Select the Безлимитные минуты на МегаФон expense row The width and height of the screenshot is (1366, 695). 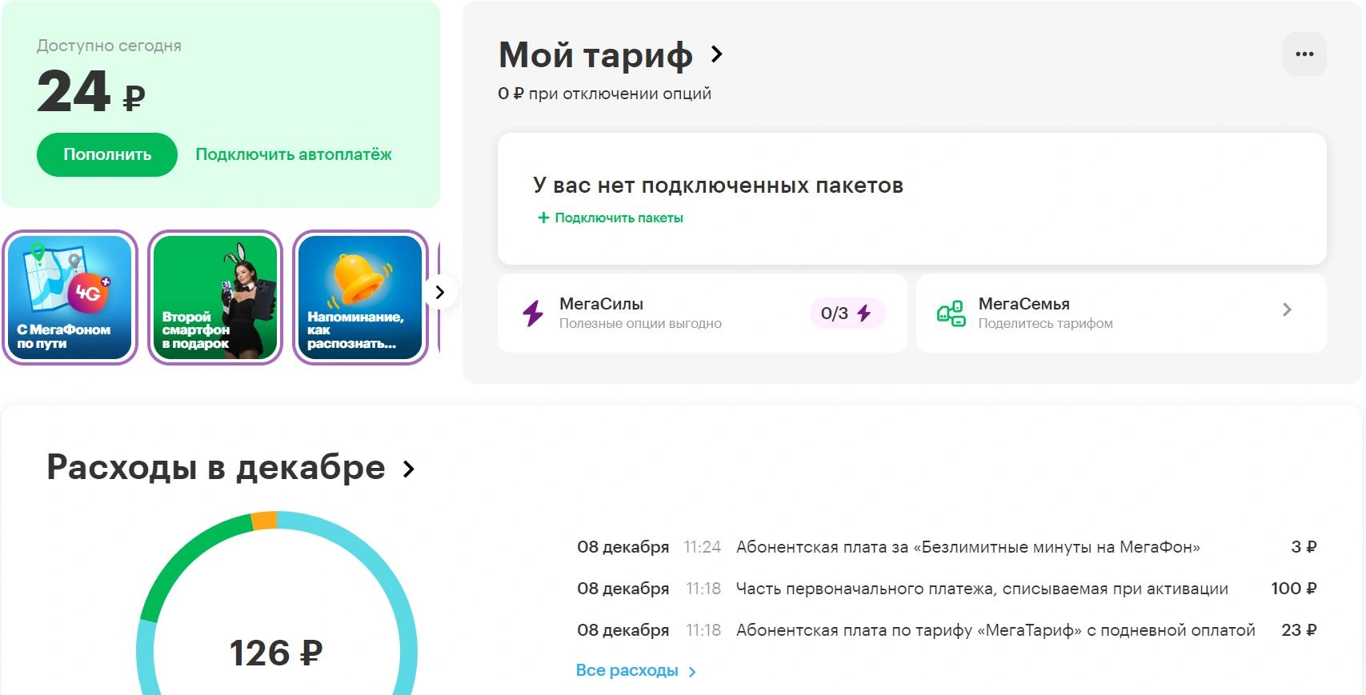[947, 547]
